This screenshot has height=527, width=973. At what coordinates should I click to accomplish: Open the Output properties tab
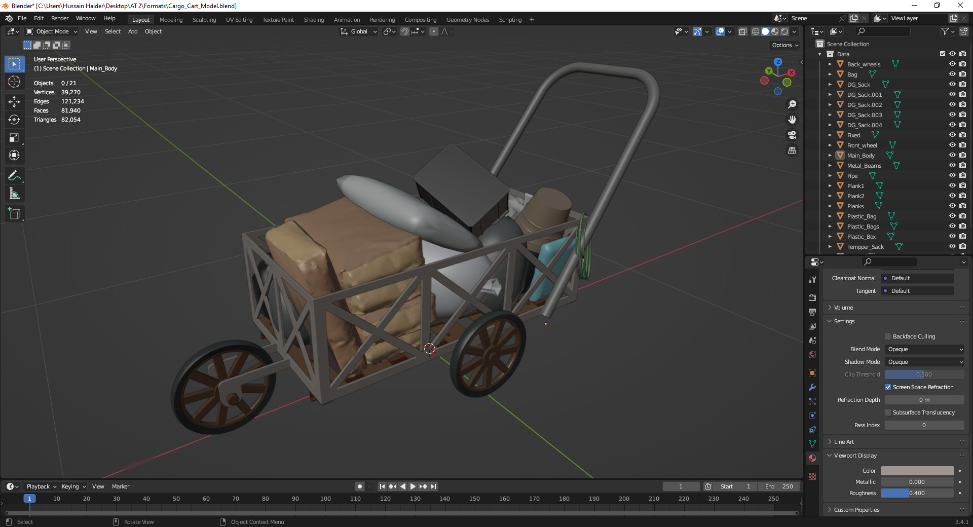click(x=812, y=312)
